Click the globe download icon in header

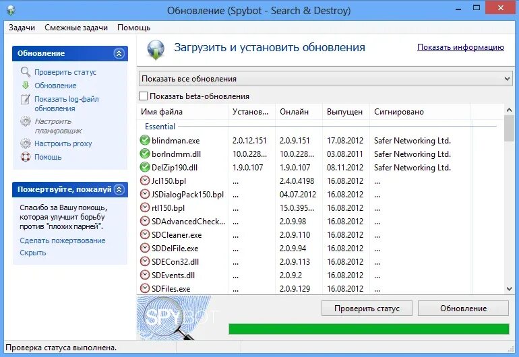point(156,50)
